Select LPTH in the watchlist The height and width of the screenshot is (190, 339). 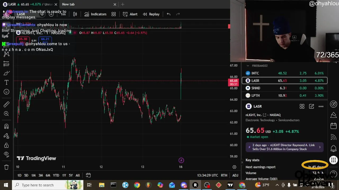[285, 96]
